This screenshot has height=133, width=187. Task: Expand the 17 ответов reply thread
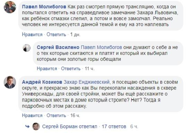tap(114, 126)
